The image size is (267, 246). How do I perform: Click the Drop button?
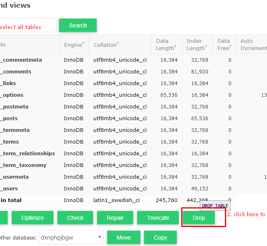[x=199, y=218]
